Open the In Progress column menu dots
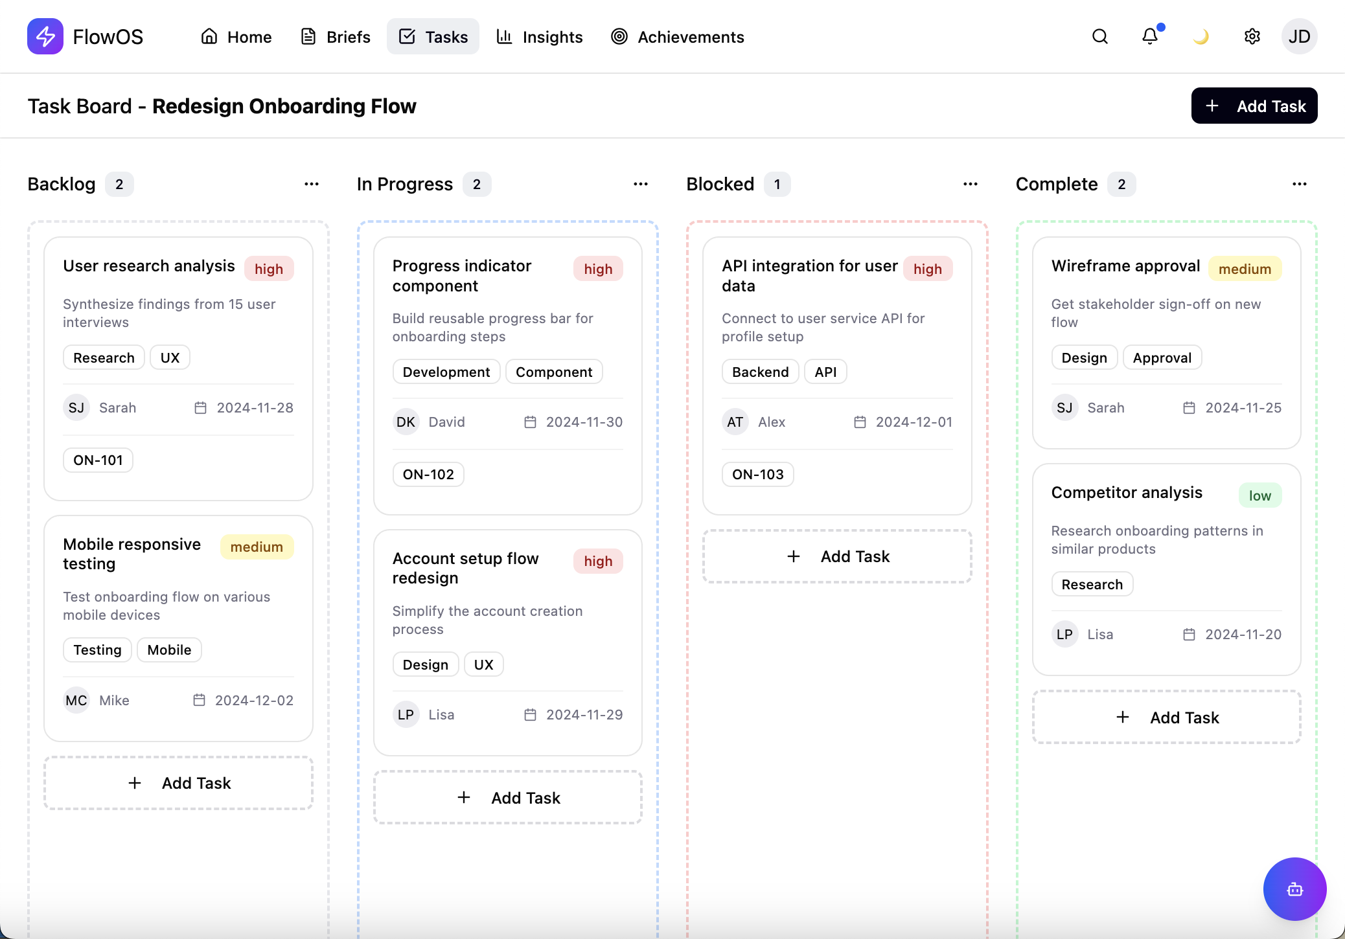Viewport: 1345px width, 939px height. point(641,184)
